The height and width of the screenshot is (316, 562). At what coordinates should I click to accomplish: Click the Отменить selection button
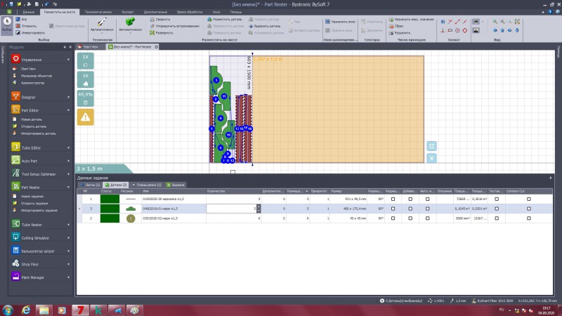26,26
